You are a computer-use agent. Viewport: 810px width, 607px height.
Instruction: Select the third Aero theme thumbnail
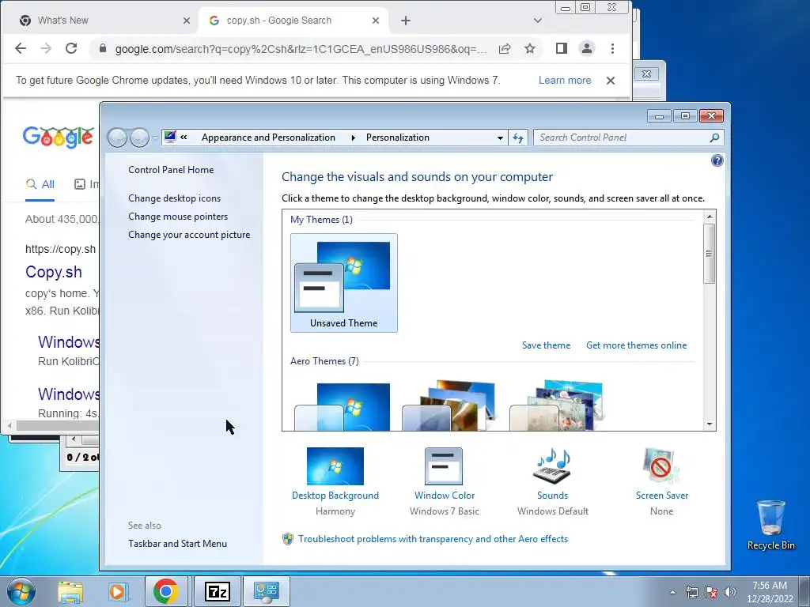556,406
